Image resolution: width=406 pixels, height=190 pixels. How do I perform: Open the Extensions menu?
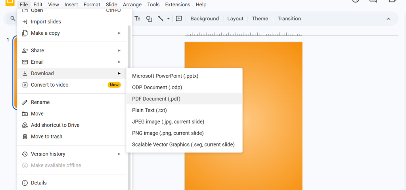pyautogui.click(x=178, y=5)
